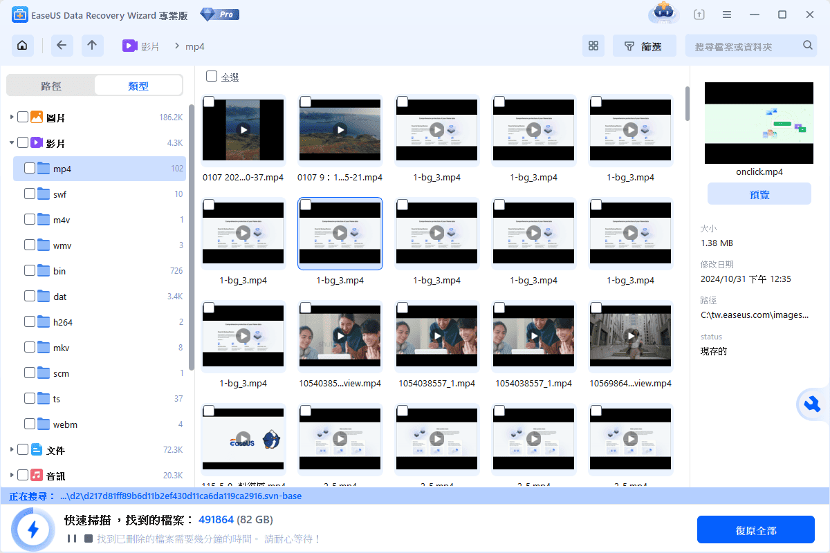This screenshot has height=553, width=830.
Task: Expand the 圖片 category
Action: click(12, 118)
